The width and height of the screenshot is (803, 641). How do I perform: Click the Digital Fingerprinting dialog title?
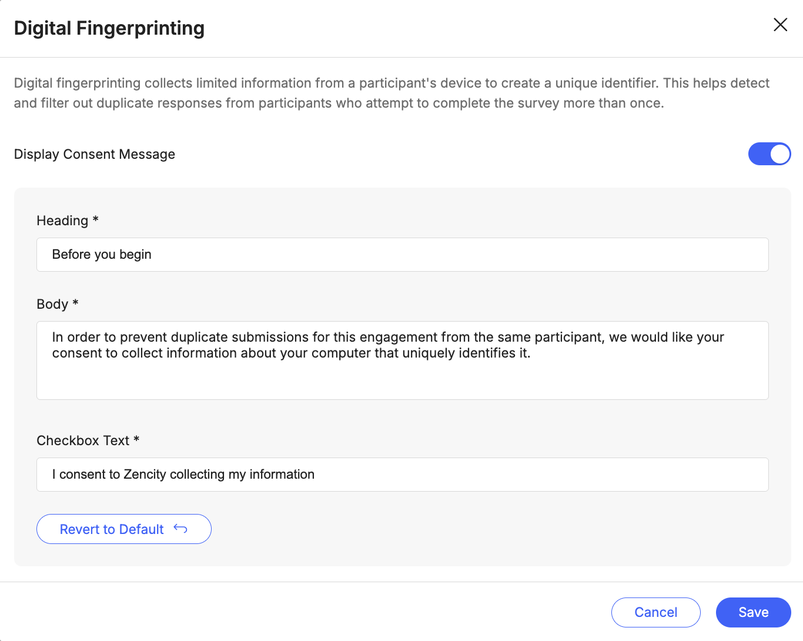[109, 28]
